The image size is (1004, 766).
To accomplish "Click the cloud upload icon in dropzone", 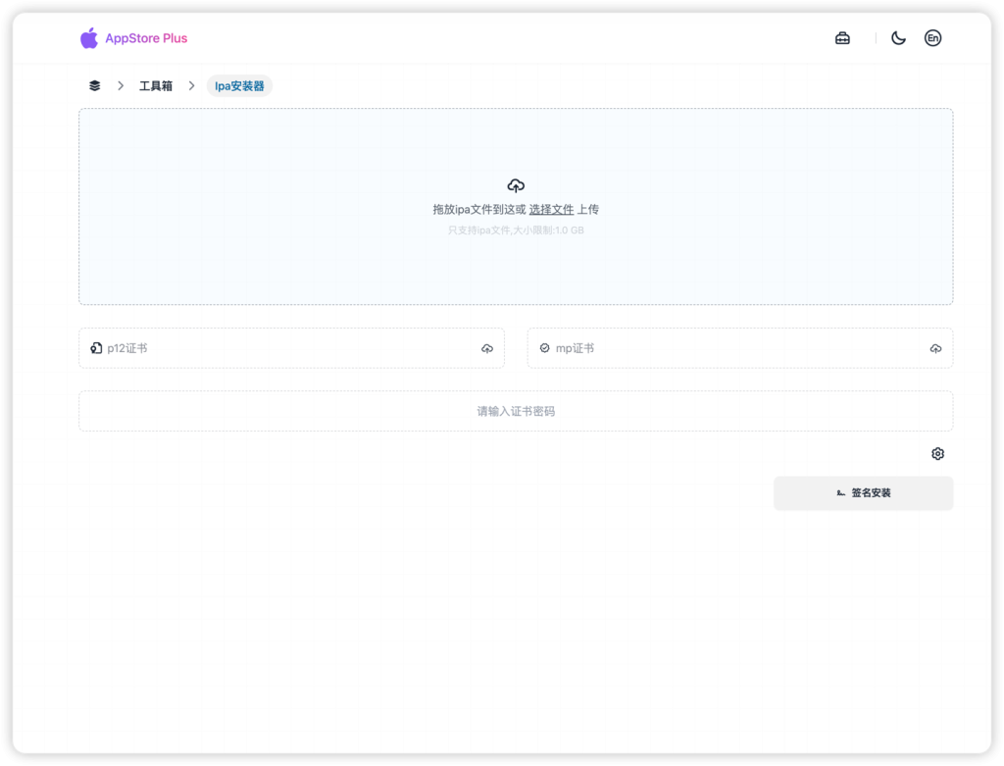I will (x=516, y=185).
